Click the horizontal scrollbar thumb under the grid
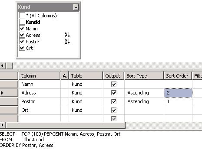202x156 pixels. point(66,125)
